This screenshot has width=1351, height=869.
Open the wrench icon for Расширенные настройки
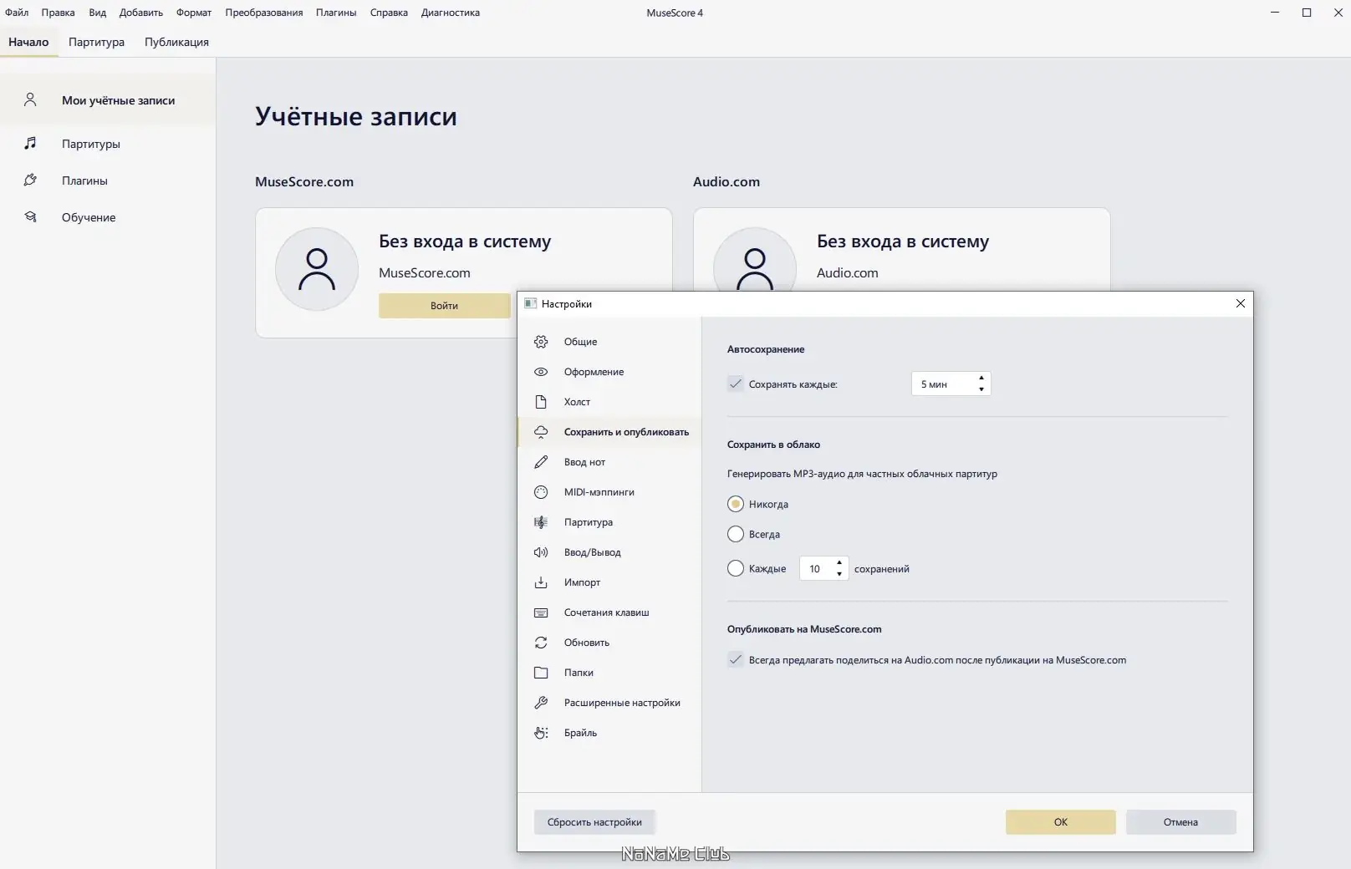[541, 703]
